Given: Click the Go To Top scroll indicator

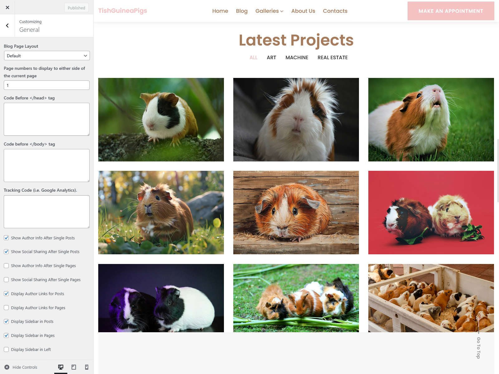Looking at the screenshot, I should 478,347.
